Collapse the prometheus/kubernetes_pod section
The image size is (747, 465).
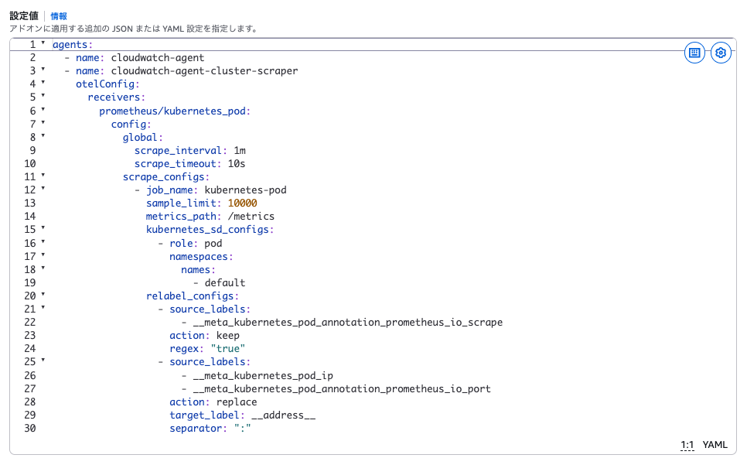43,110
